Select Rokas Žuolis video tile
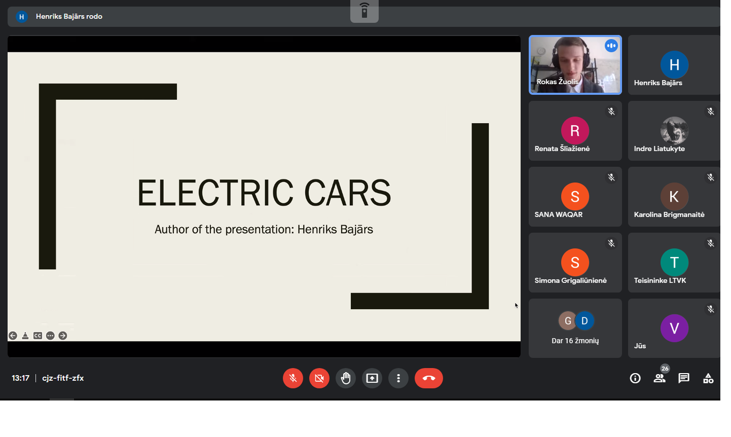Viewport: 731px width, 437px height. coord(575,65)
